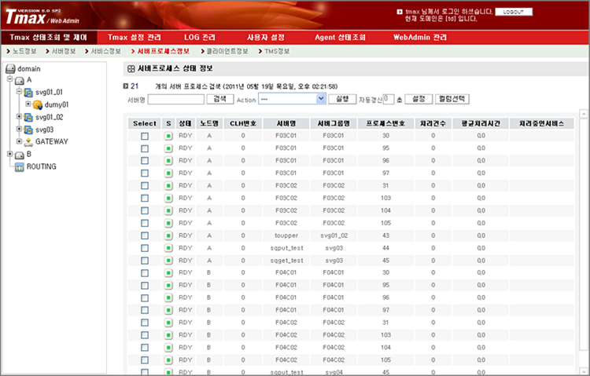Expand the dumy01 tree node
The height and width of the screenshot is (376, 590).
click(28, 104)
